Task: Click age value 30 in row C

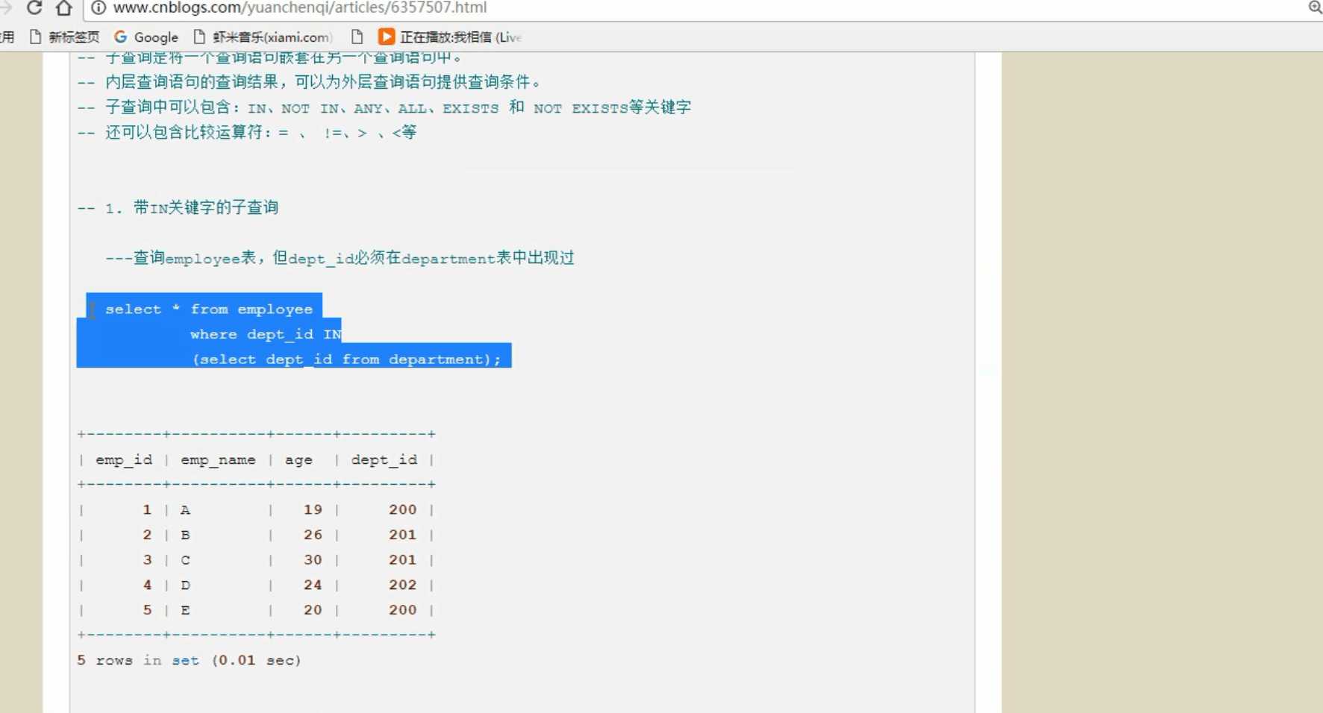Action: click(x=313, y=559)
